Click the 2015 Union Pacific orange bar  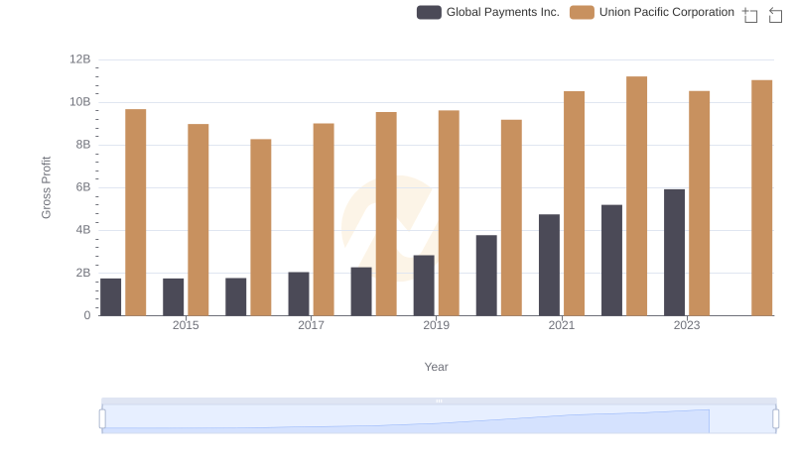pos(198,220)
